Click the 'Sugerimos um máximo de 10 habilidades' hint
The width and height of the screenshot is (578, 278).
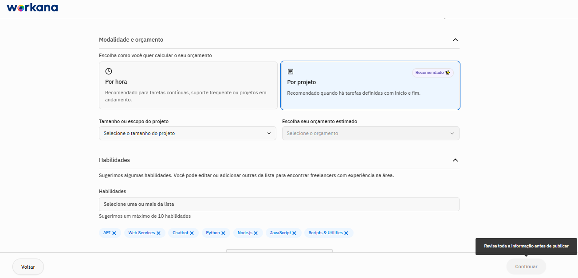[145, 216]
